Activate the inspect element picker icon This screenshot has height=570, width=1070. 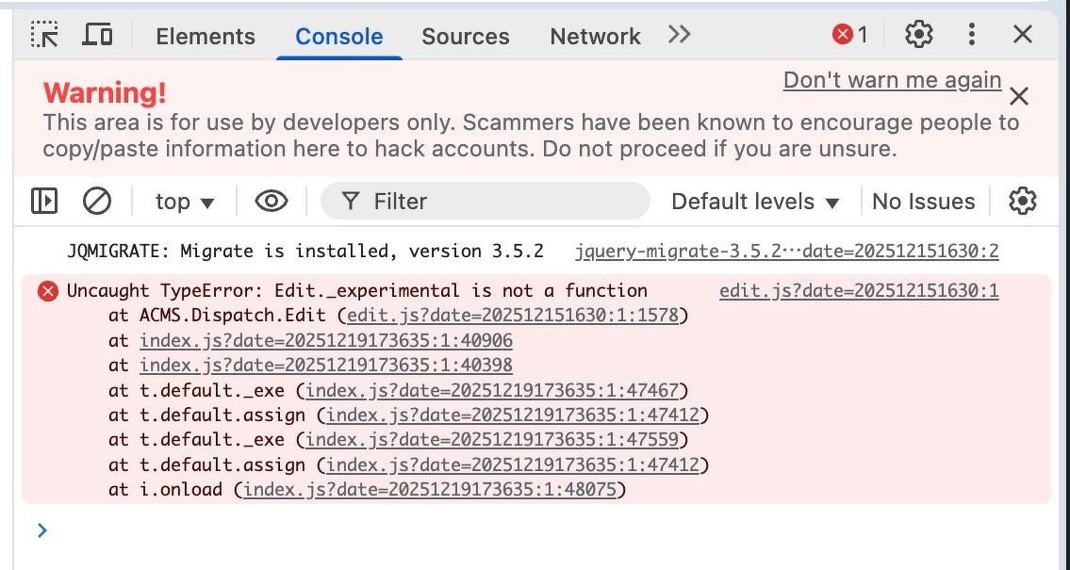tap(44, 36)
